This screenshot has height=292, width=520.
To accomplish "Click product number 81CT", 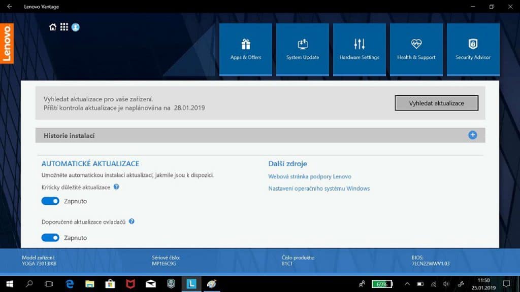I will 287,264.
